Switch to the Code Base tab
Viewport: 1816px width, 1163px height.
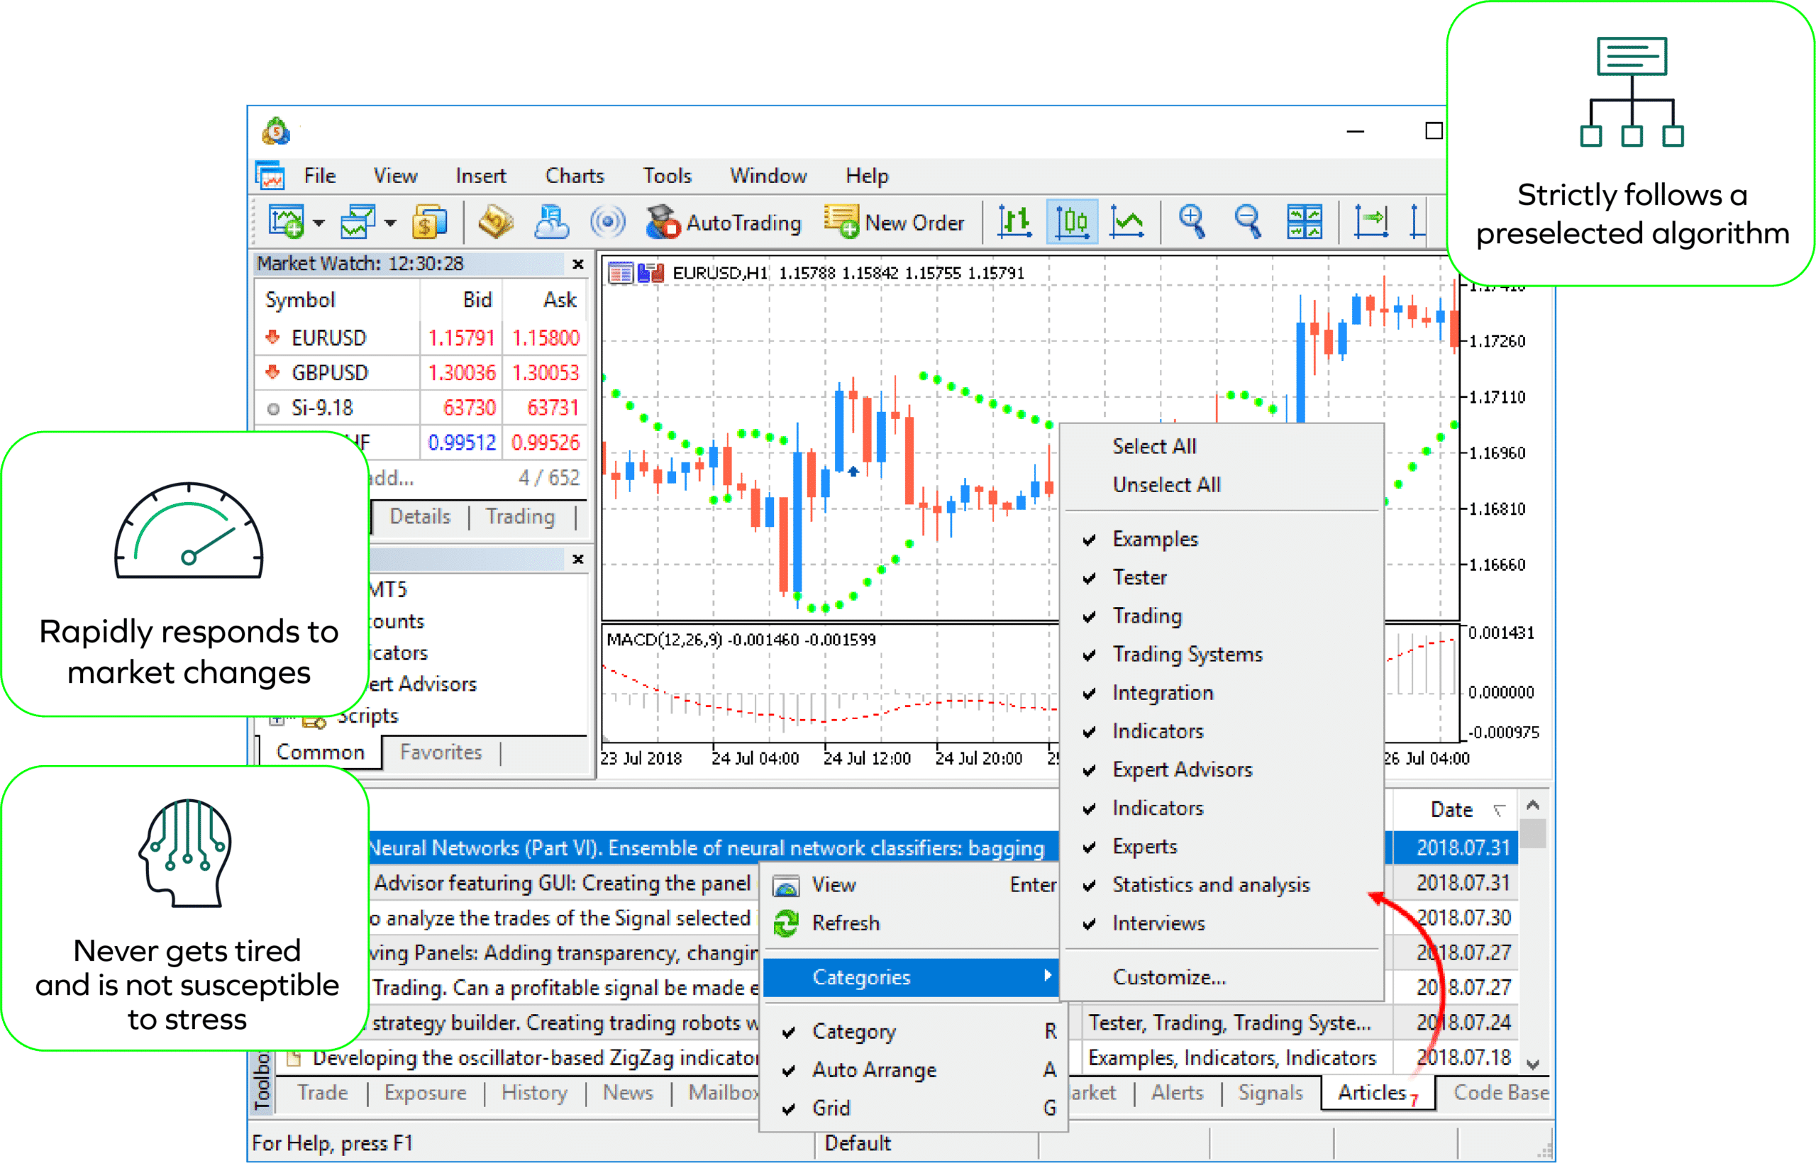click(x=1500, y=1093)
